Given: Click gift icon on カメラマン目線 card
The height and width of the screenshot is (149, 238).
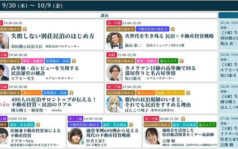Looking at the screenshot, I should pyautogui.click(x=182, y=61).
